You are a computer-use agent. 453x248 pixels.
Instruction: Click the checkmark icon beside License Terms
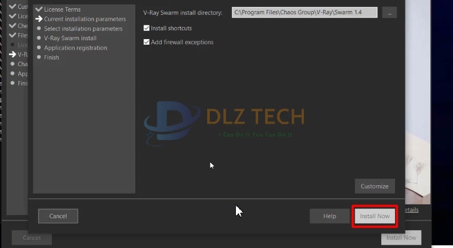pyautogui.click(x=39, y=9)
